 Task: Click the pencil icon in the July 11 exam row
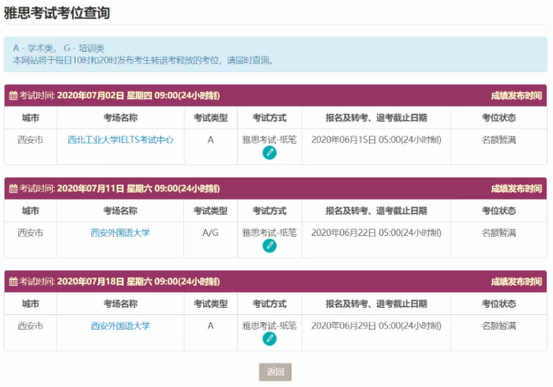point(269,246)
